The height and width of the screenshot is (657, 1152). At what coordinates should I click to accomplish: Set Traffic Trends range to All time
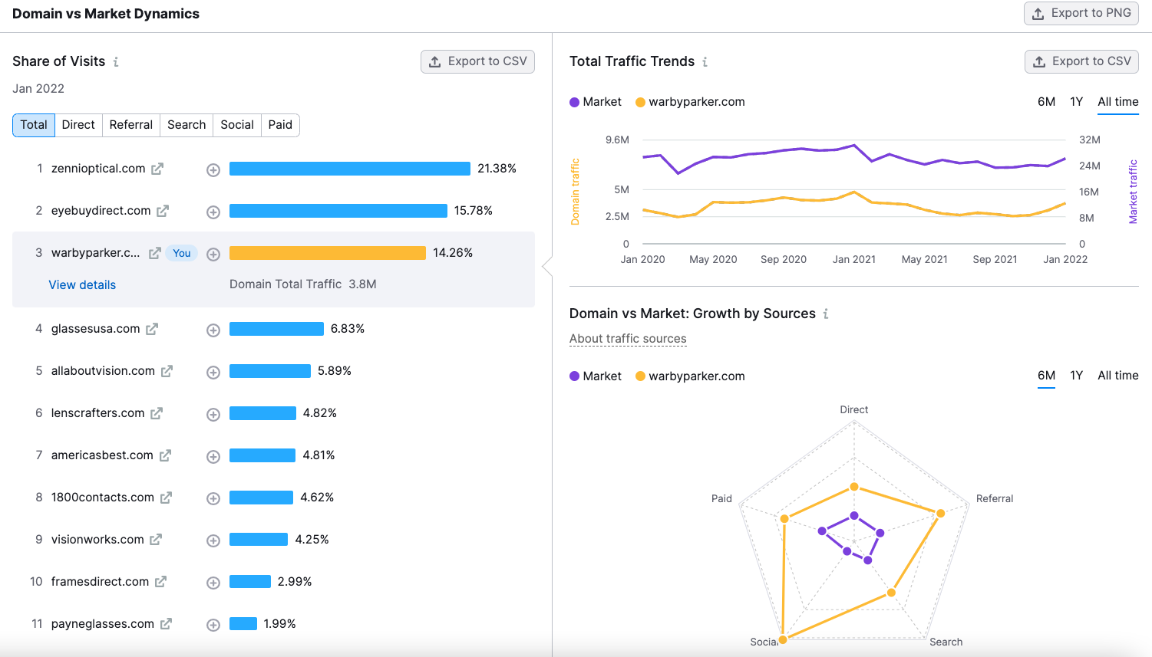[1117, 102]
